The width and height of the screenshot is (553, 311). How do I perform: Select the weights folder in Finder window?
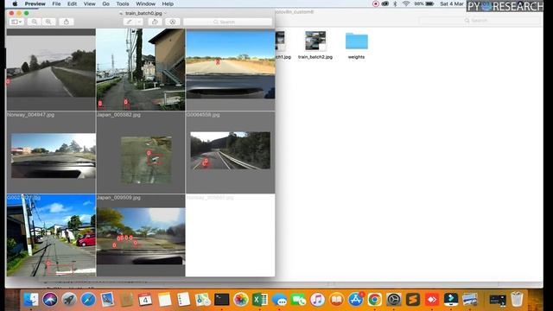357,41
